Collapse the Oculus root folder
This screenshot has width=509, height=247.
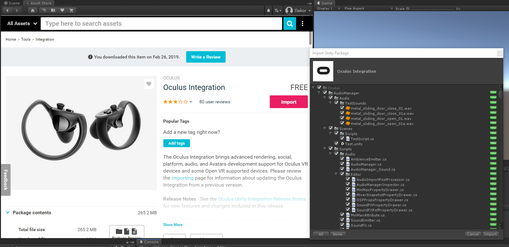[x=313, y=87]
